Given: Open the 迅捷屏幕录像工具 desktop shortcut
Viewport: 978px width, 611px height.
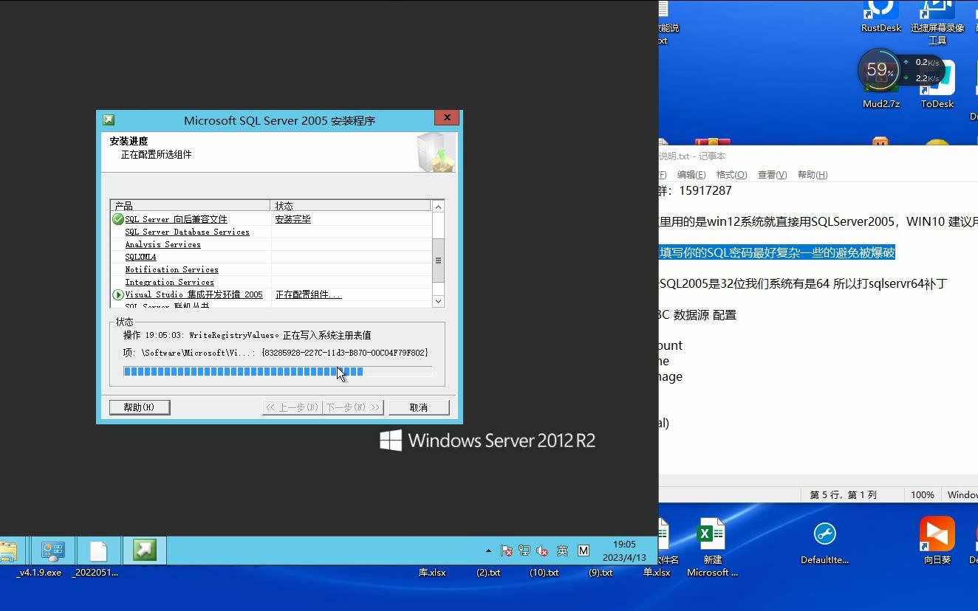Looking at the screenshot, I should click(937, 22).
